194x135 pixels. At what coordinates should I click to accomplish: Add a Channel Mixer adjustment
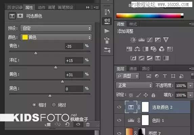click(x=161, y=49)
